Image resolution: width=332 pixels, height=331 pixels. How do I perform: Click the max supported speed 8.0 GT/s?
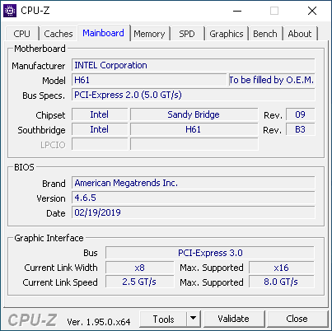281,282
